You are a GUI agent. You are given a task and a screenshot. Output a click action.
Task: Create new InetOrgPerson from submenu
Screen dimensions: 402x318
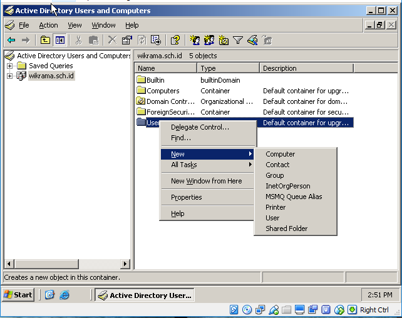click(x=296, y=186)
